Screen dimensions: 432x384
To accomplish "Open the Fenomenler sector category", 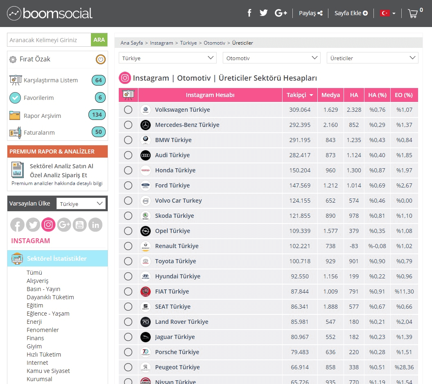I will click(43, 330).
